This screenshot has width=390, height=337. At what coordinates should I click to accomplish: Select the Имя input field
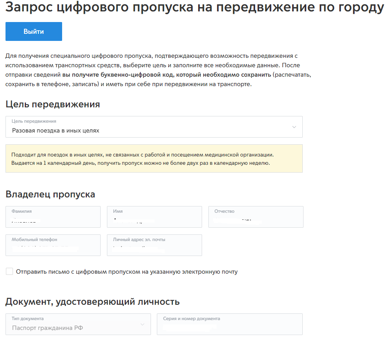point(154,217)
